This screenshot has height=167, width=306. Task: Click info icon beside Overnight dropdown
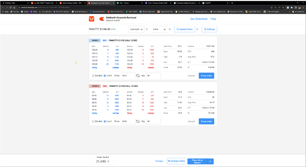pos(147,29)
